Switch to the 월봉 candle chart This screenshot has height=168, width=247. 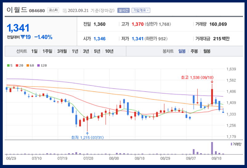(207, 51)
